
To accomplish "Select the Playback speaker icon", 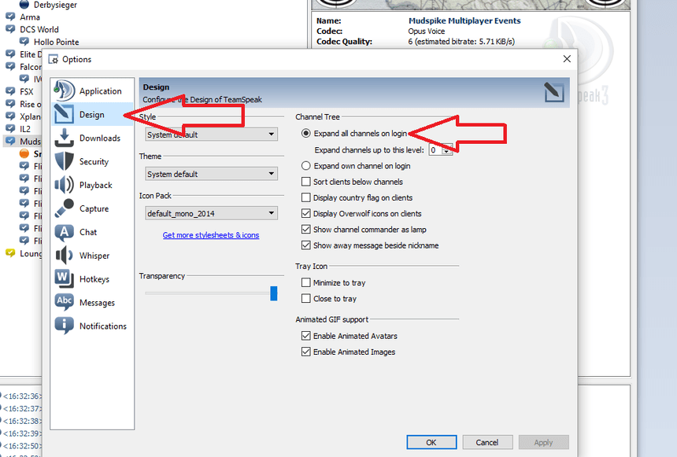I will [x=65, y=185].
